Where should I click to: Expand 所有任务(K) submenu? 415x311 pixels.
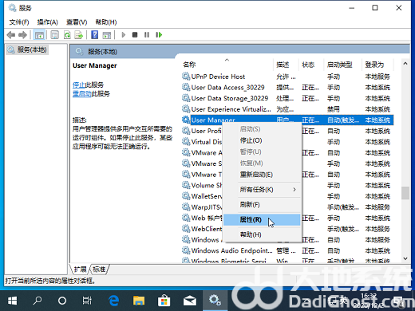(262, 190)
